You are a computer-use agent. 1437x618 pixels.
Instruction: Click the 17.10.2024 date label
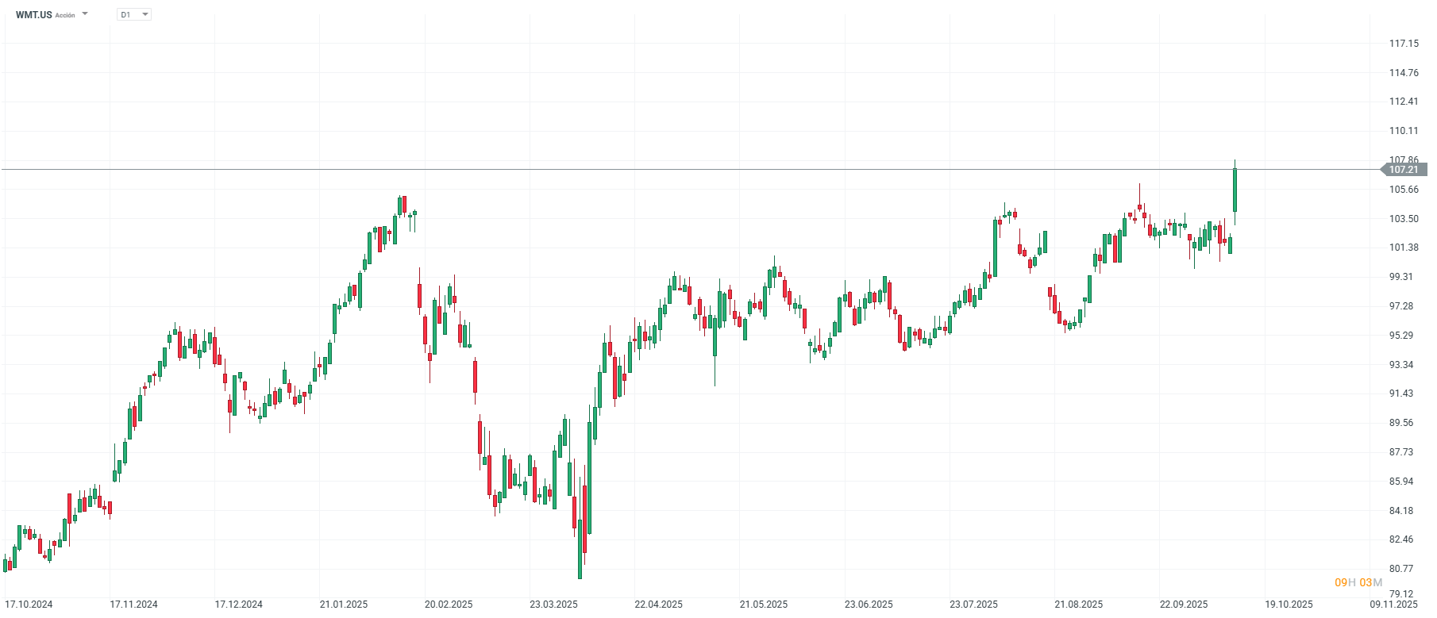pyautogui.click(x=29, y=605)
